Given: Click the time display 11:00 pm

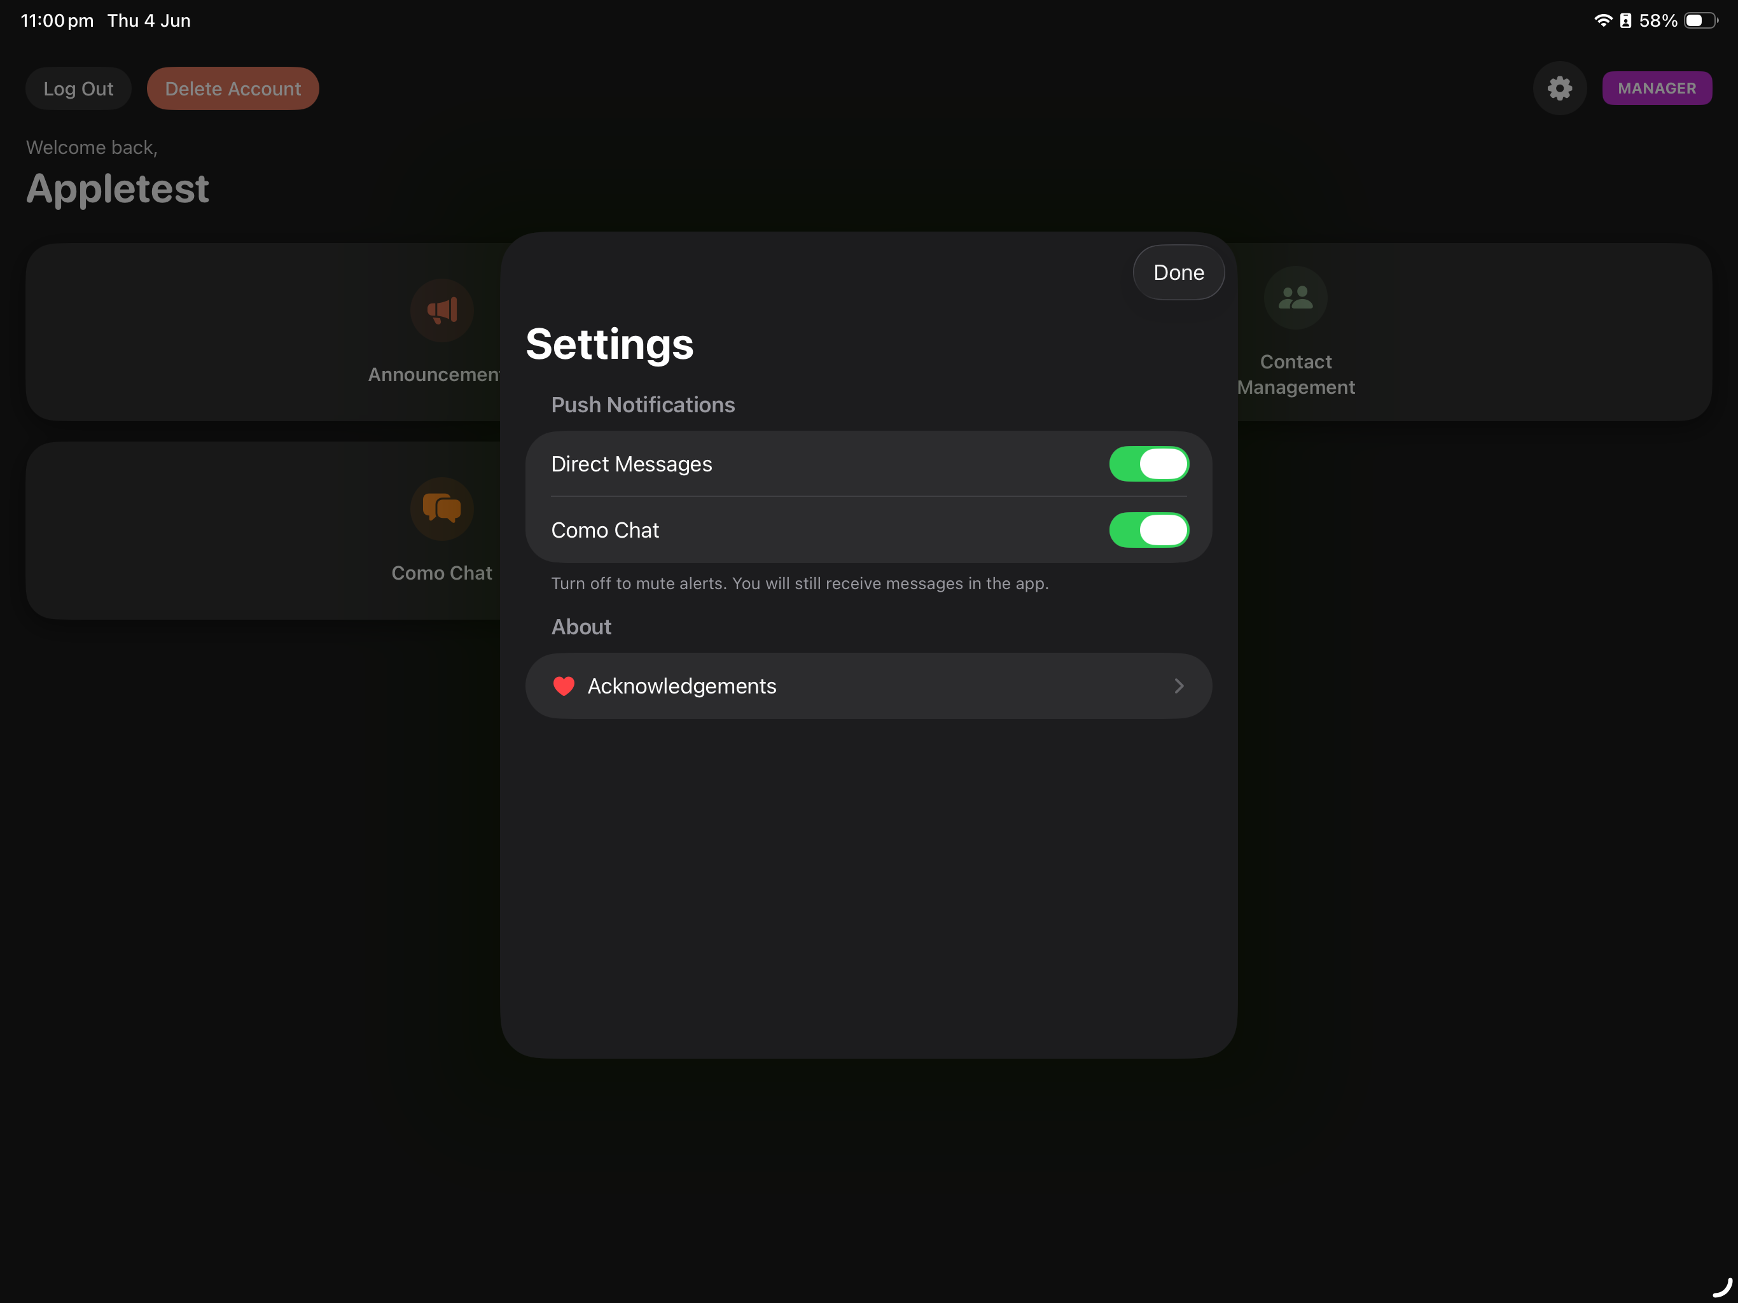Looking at the screenshot, I should [57, 20].
